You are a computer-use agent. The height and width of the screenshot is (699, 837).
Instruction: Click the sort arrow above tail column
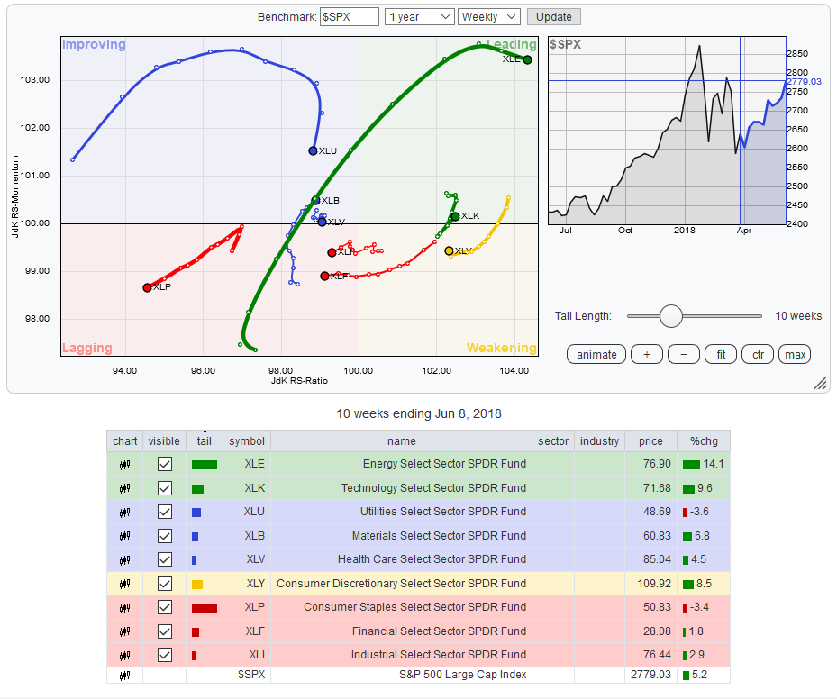[205, 432]
